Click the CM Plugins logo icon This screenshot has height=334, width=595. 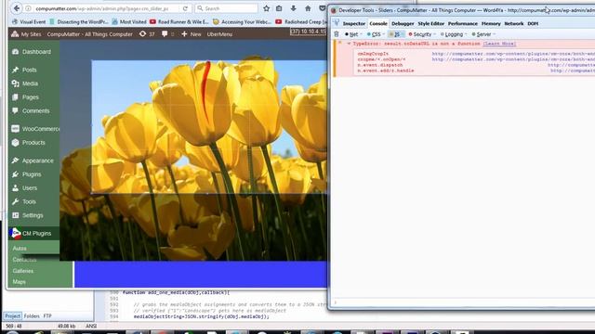pos(16,233)
